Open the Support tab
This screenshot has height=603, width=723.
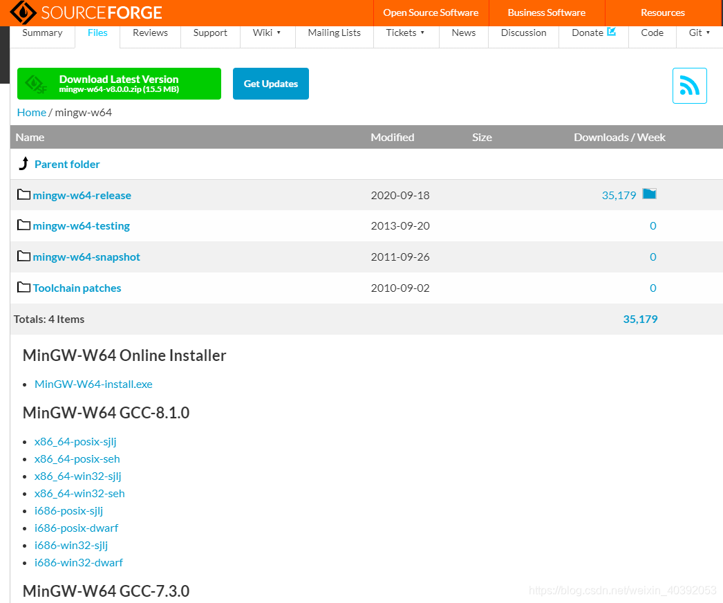pyautogui.click(x=210, y=33)
